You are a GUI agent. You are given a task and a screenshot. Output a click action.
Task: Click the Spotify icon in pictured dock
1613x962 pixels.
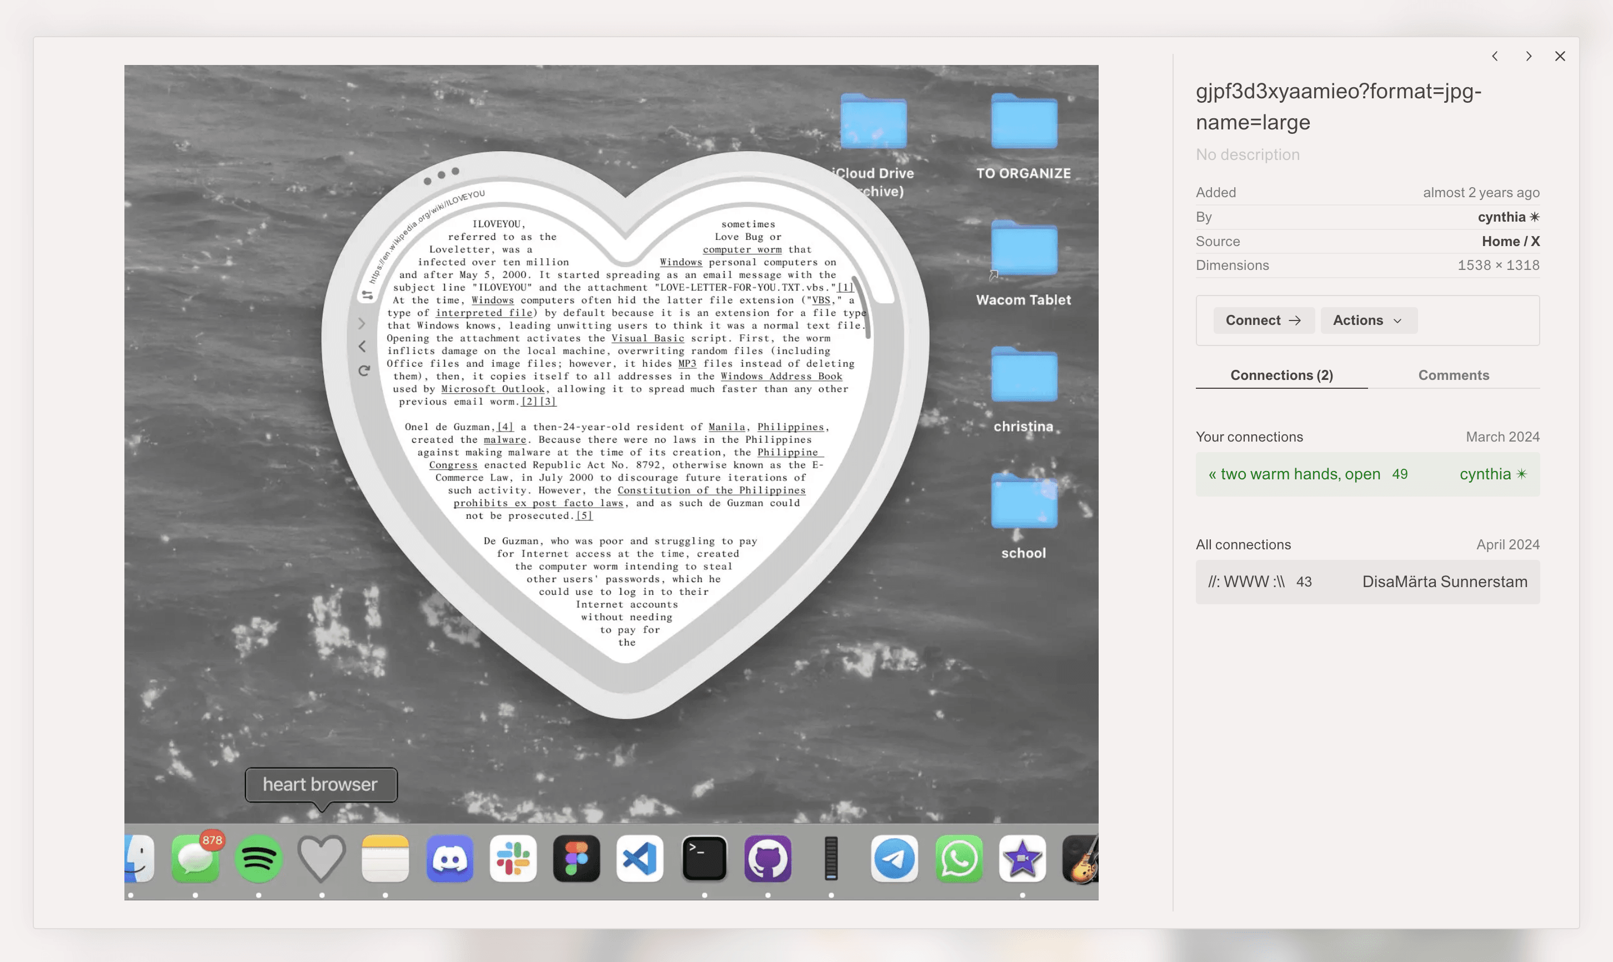[258, 858]
